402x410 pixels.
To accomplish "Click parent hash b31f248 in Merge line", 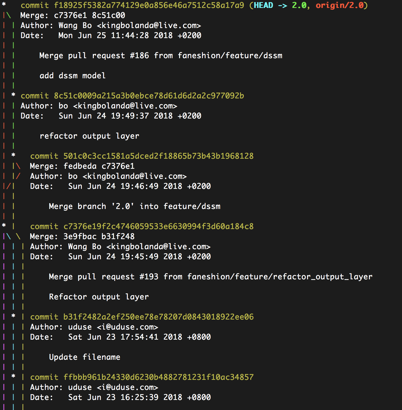I will pyautogui.click(x=118, y=236).
